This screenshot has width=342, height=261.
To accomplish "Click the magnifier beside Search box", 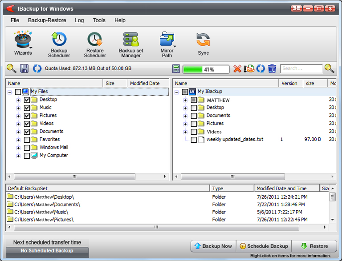I will 330,68.
